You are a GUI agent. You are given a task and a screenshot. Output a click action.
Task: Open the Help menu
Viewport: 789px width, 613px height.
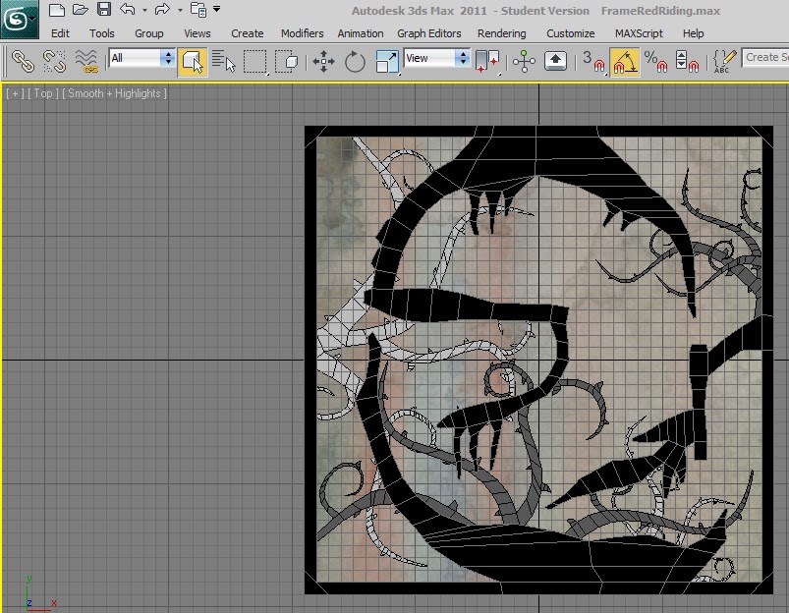pyautogui.click(x=693, y=33)
